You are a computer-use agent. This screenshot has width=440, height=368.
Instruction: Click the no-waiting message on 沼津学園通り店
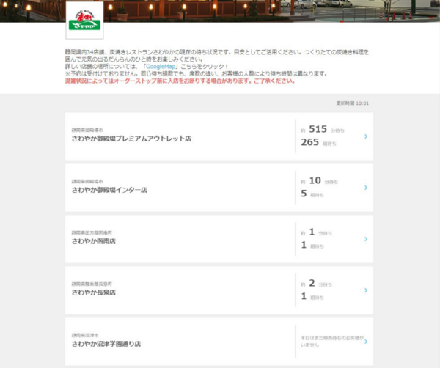tap(330, 341)
